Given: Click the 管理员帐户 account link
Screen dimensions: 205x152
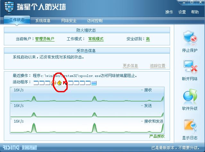Looking at the screenshot, I should (45, 39).
